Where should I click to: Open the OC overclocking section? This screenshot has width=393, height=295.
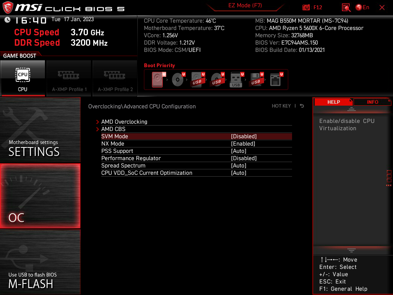tap(40, 196)
